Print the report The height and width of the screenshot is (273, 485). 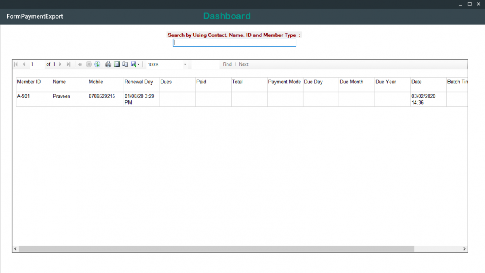[x=108, y=64]
